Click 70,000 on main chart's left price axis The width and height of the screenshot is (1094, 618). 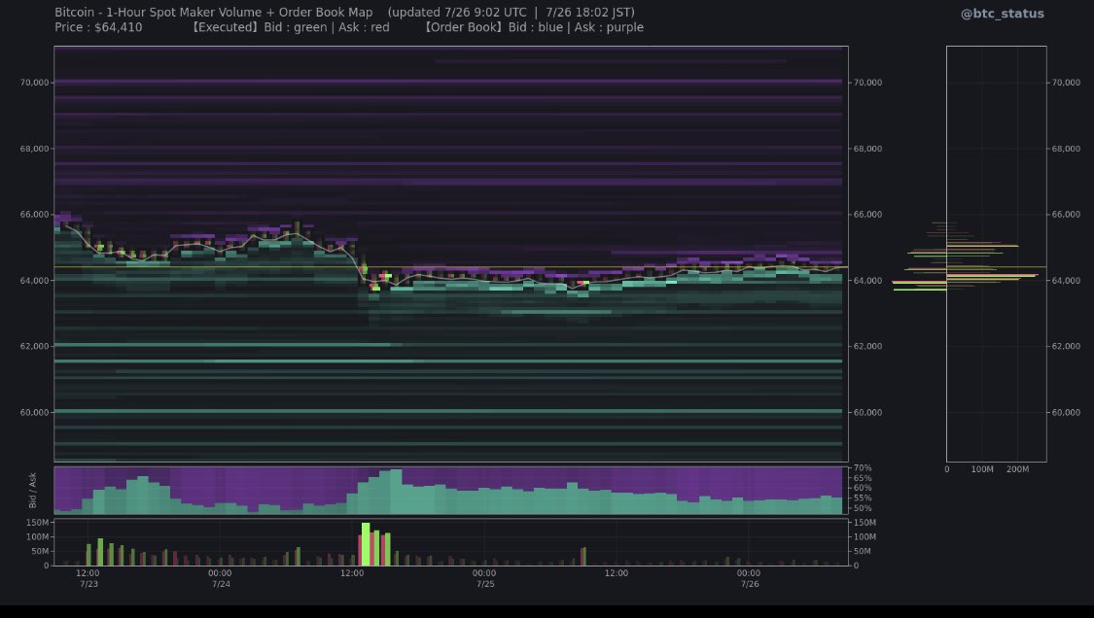(x=34, y=83)
